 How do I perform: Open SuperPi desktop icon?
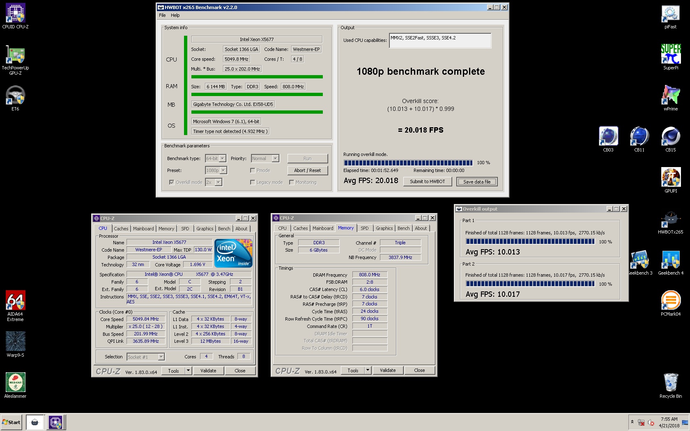pyautogui.click(x=670, y=57)
